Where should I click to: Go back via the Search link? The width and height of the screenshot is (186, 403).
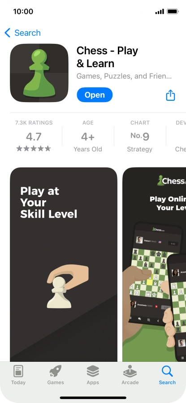[x=27, y=33]
